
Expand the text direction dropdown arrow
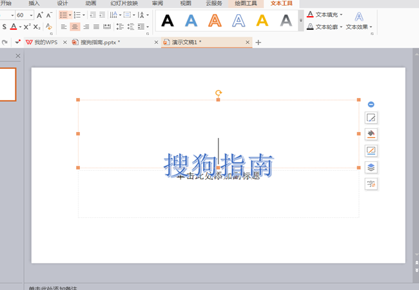120,15
